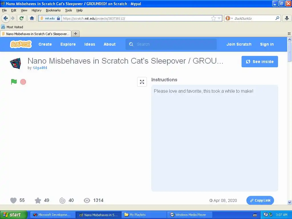292x219 pixels.
Task: Open the History menu
Action: (36, 10)
